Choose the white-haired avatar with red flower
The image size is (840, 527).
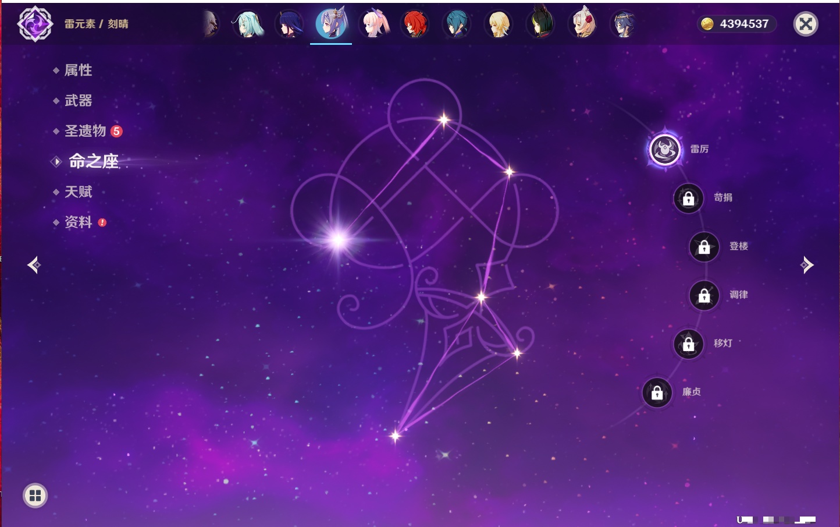click(582, 24)
